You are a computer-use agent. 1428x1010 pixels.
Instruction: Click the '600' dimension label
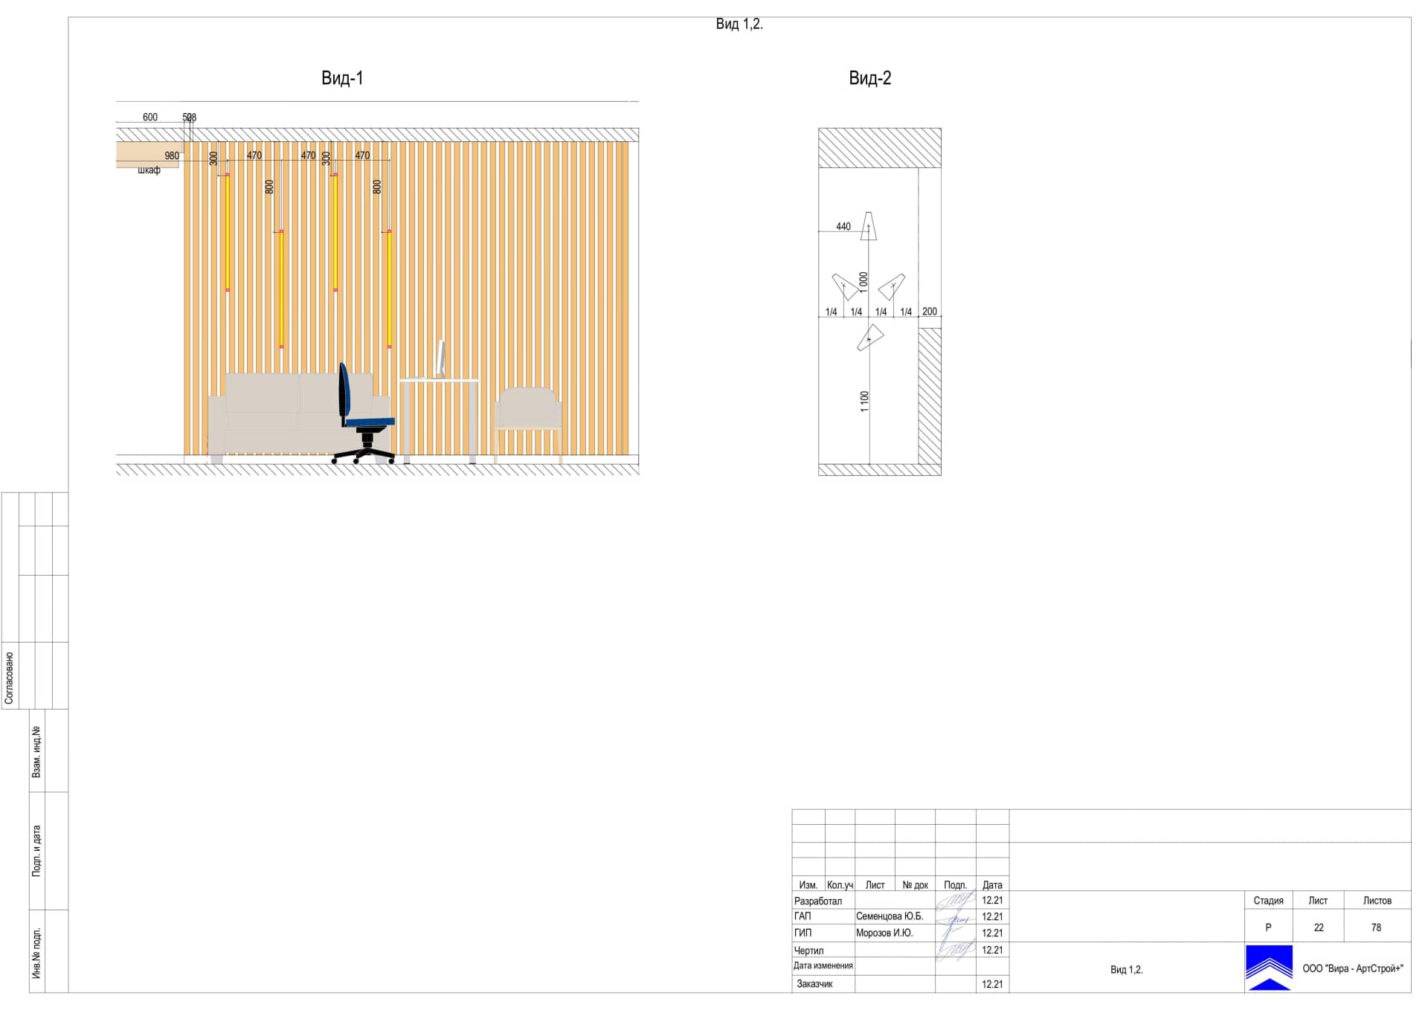click(x=150, y=118)
